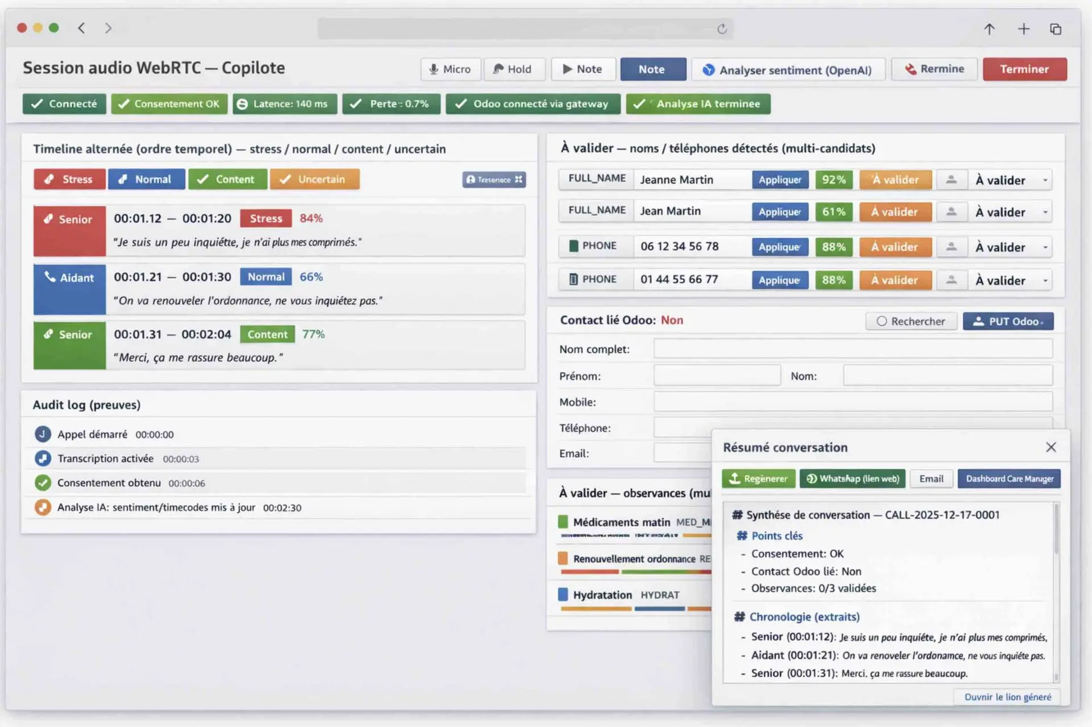The image size is (1092, 727).
Task: Expand PUT Odoo button dropdown arrow
Action: pyautogui.click(x=1042, y=323)
